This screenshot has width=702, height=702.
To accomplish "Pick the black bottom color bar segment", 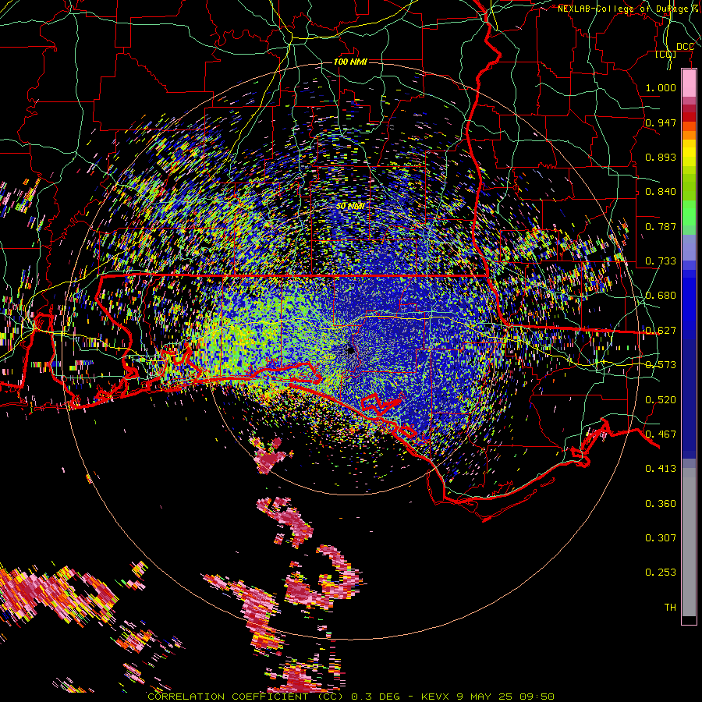I will click(689, 620).
